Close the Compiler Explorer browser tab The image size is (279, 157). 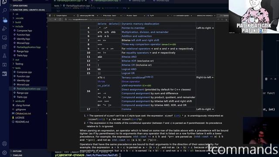(x=74, y=16)
